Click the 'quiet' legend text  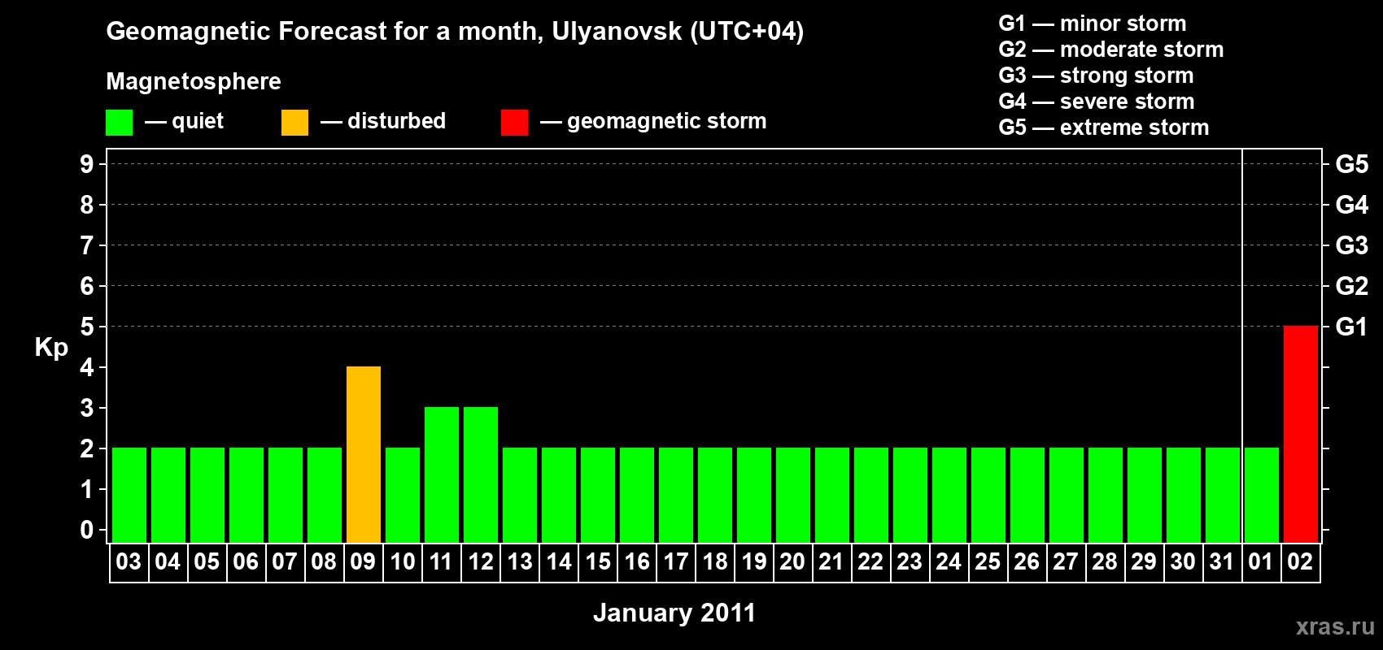pyautogui.click(x=198, y=122)
